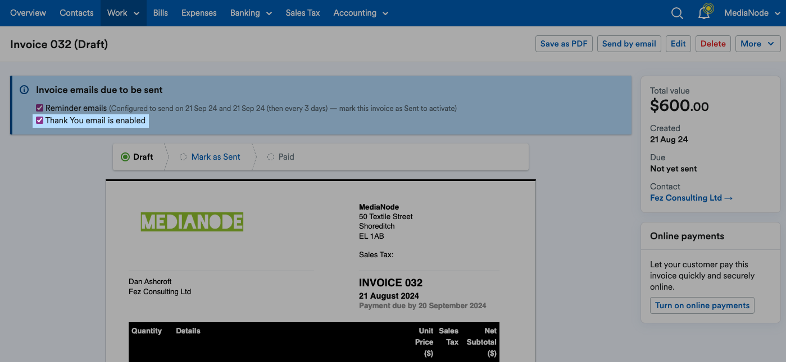Expand the Banking menu dropdown
This screenshot has width=786, height=362.
pos(251,13)
